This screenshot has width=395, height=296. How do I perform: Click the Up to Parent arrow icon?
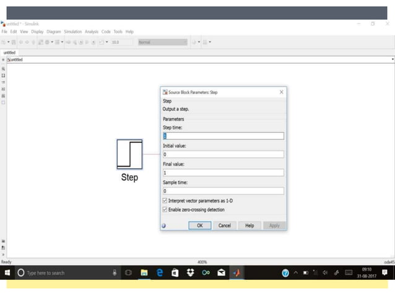(x=33, y=42)
